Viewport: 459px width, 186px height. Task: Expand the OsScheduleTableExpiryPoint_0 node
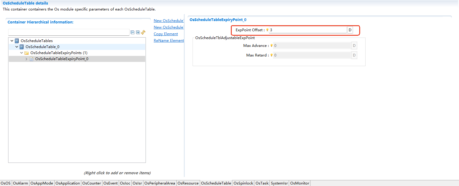click(x=26, y=59)
